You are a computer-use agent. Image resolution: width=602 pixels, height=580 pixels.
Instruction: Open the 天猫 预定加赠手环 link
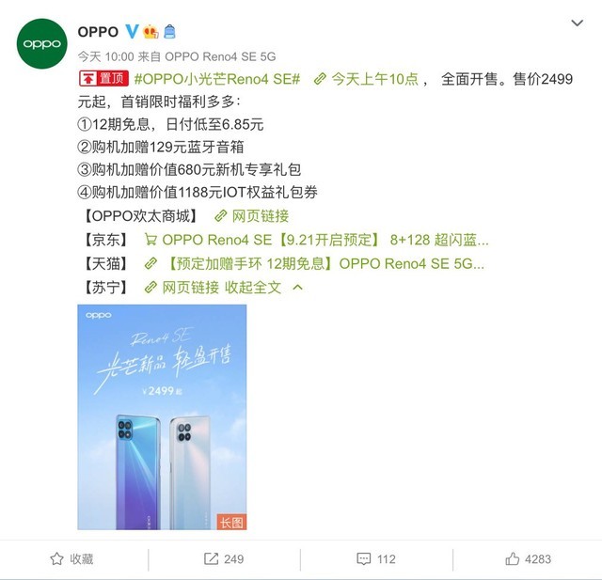314,264
